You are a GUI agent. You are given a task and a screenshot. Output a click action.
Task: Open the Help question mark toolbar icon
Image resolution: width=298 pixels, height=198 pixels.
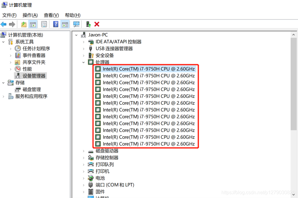point(56,24)
